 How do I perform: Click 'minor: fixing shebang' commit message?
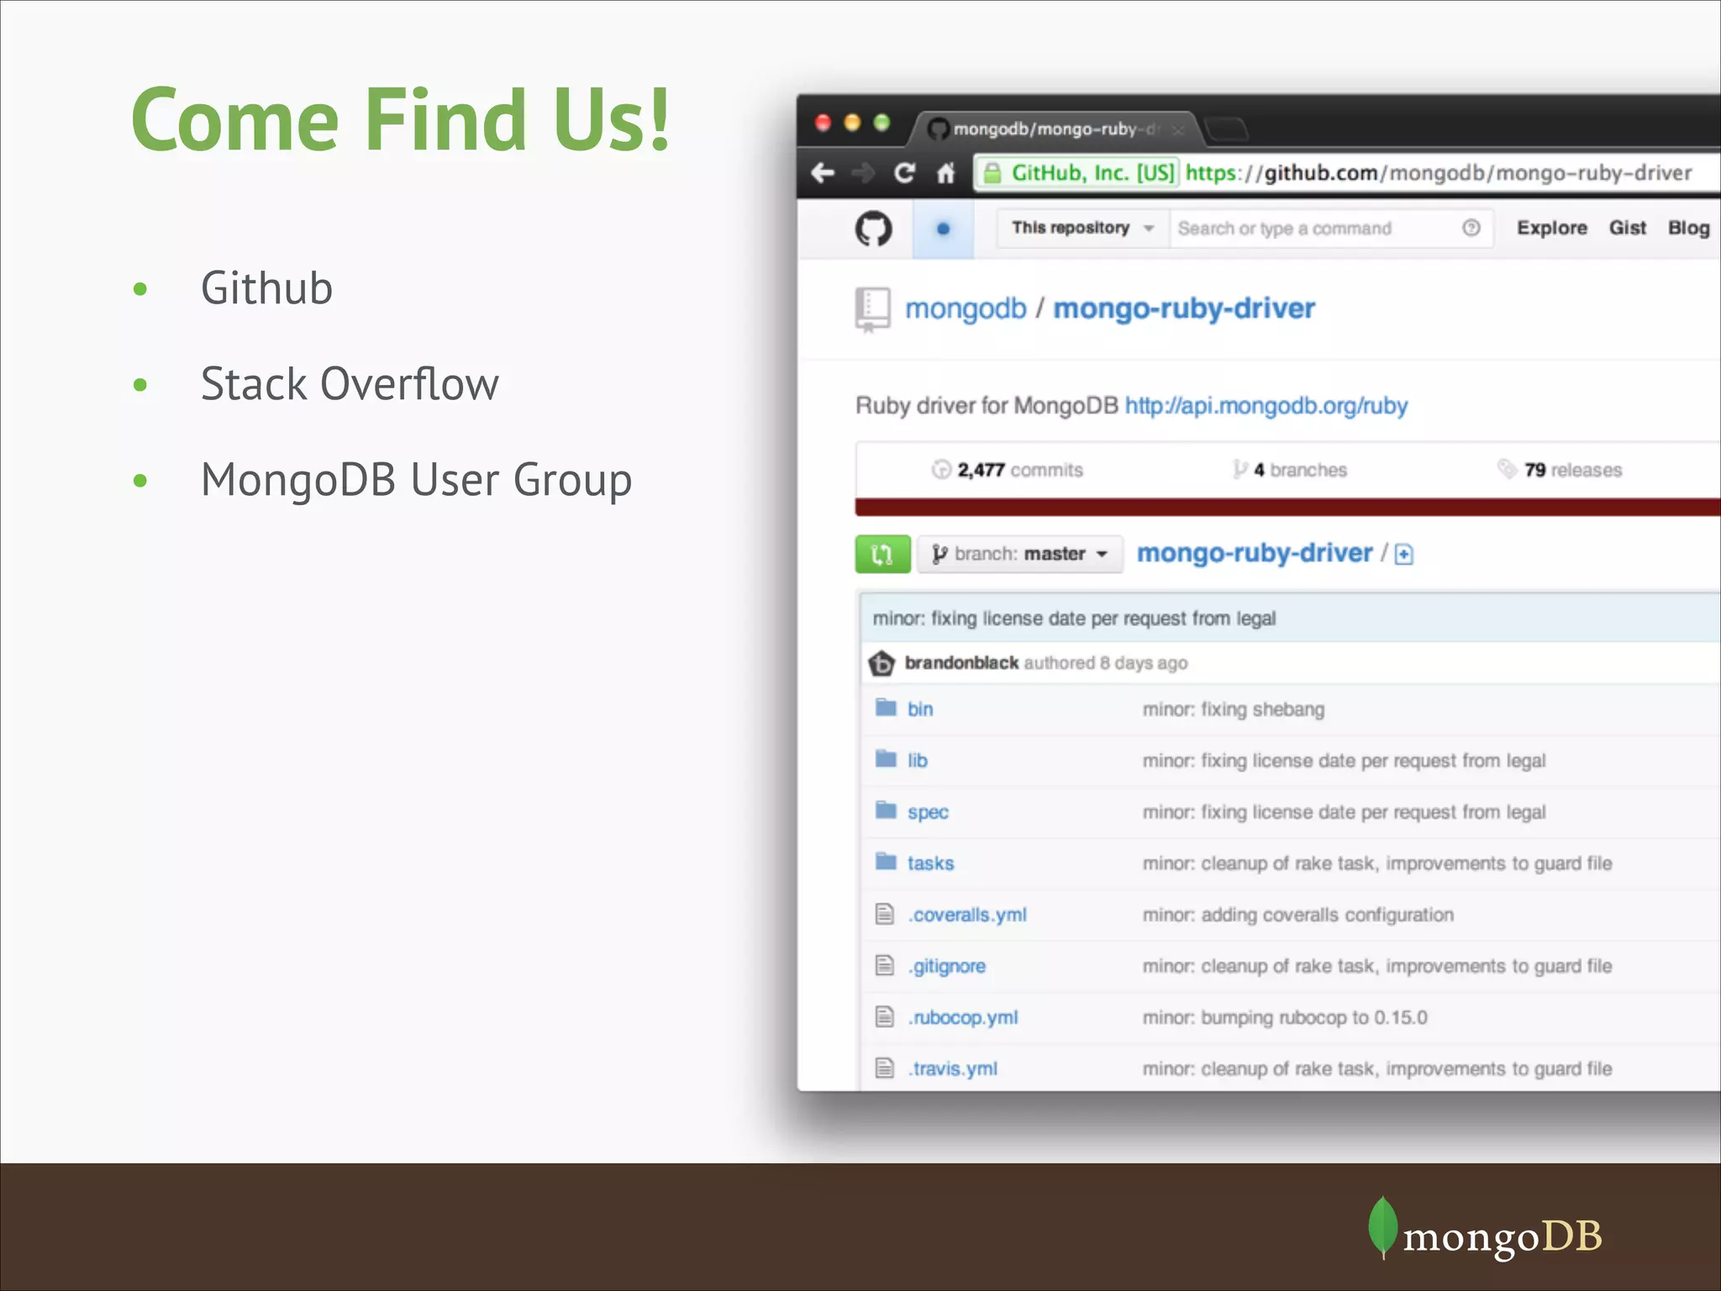(x=1234, y=709)
